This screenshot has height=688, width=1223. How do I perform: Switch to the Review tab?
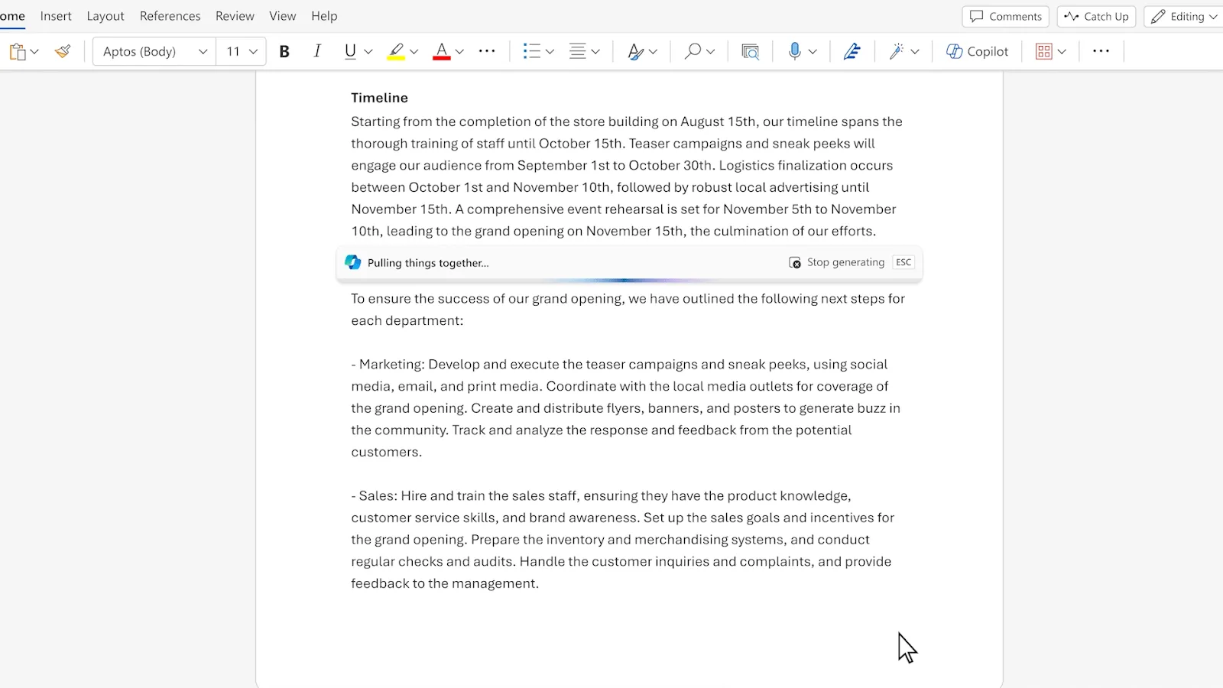coord(235,16)
